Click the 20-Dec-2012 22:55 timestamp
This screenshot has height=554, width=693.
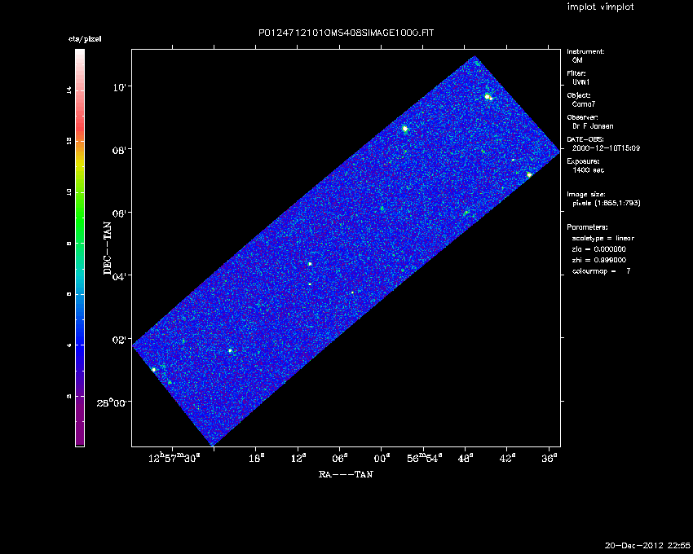point(647,544)
